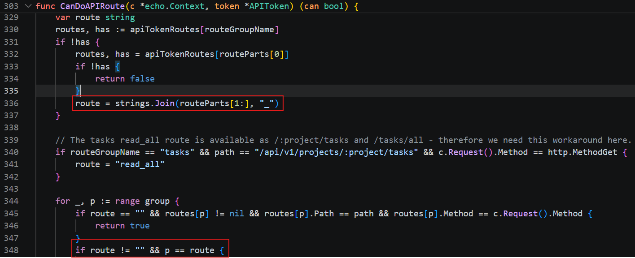Click line number 337 in the gutter

12,116
